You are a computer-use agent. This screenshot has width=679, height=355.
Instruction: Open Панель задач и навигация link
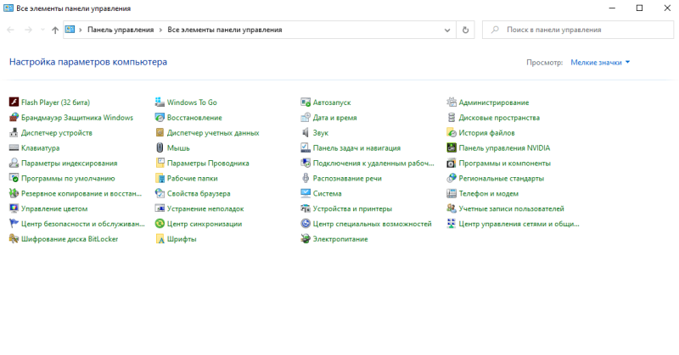tap(356, 148)
